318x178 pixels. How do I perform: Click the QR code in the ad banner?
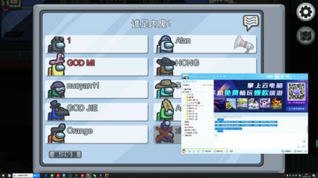(x=296, y=92)
